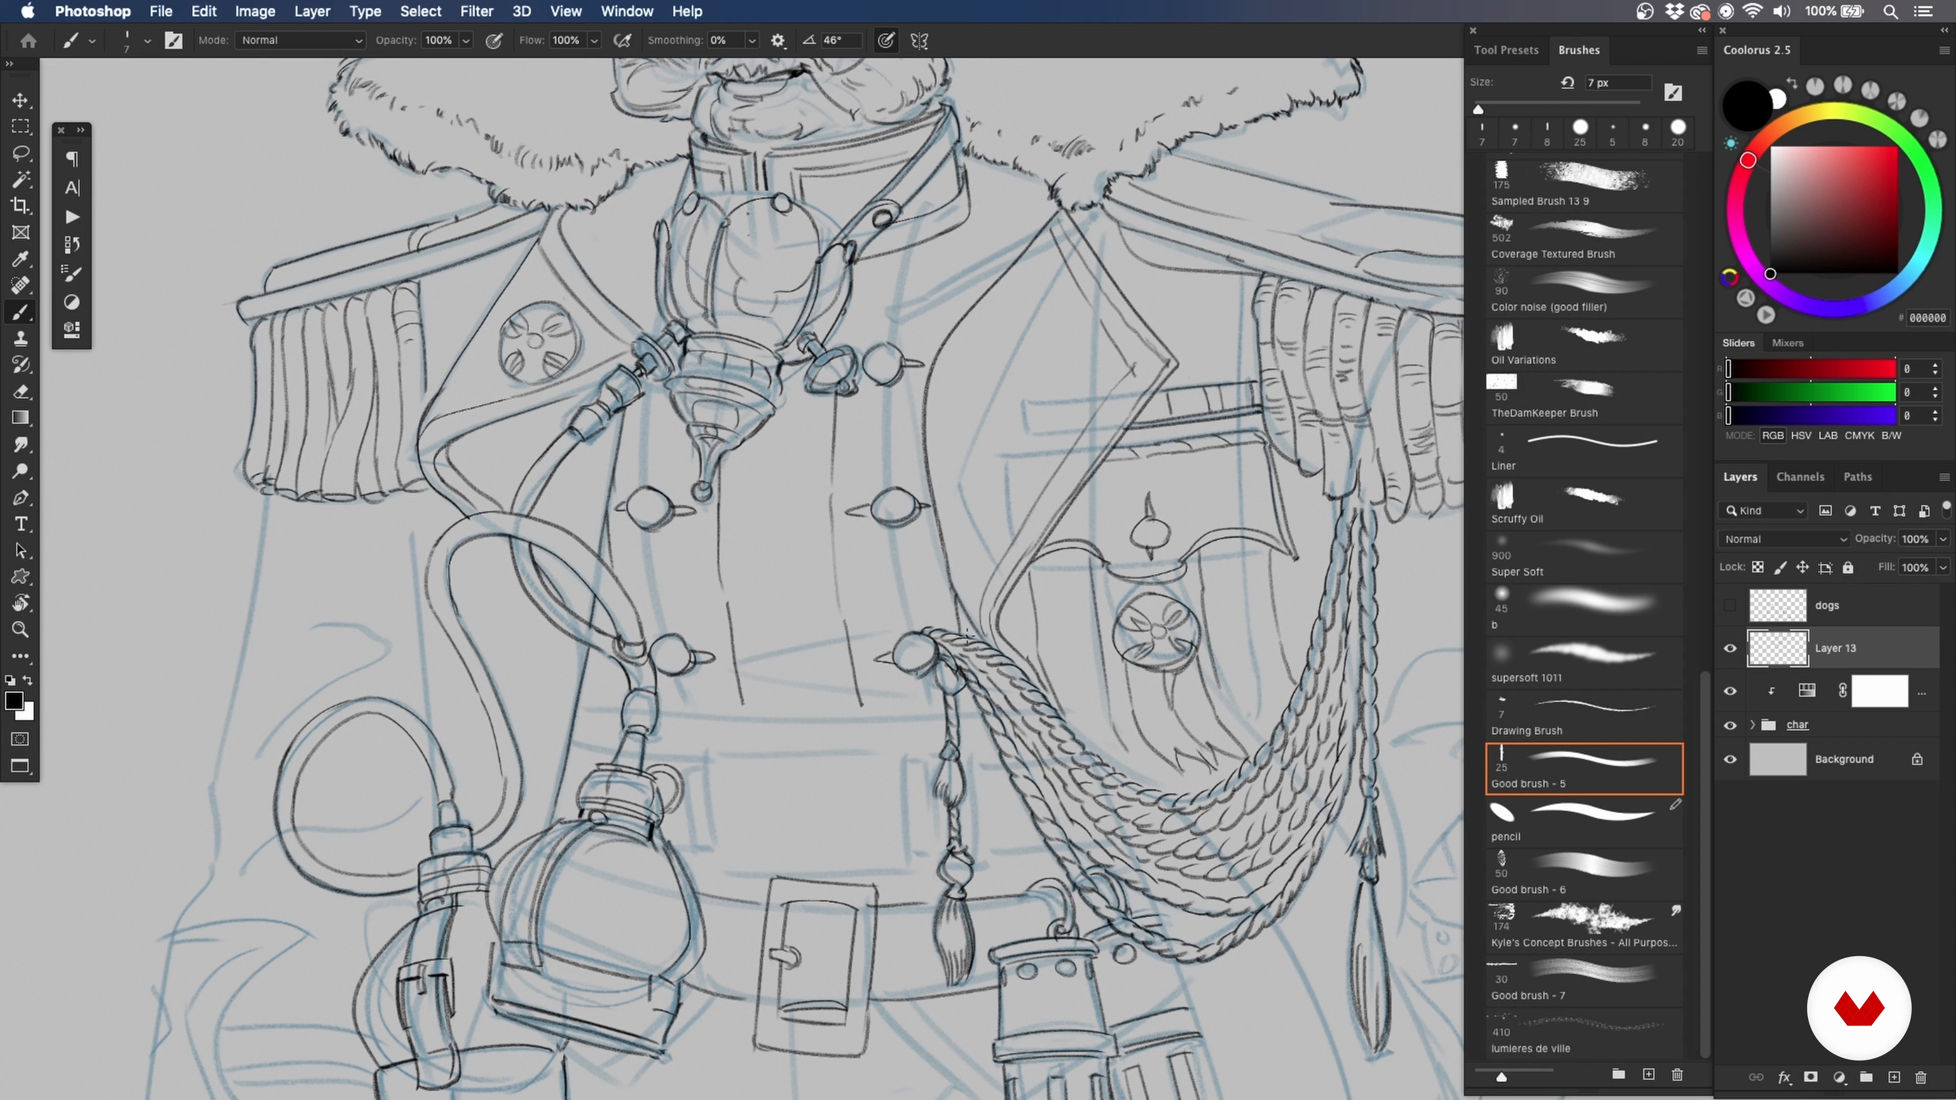Select the Spot Healing Brush tool
The width and height of the screenshot is (1956, 1100).
(x=20, y=285)
